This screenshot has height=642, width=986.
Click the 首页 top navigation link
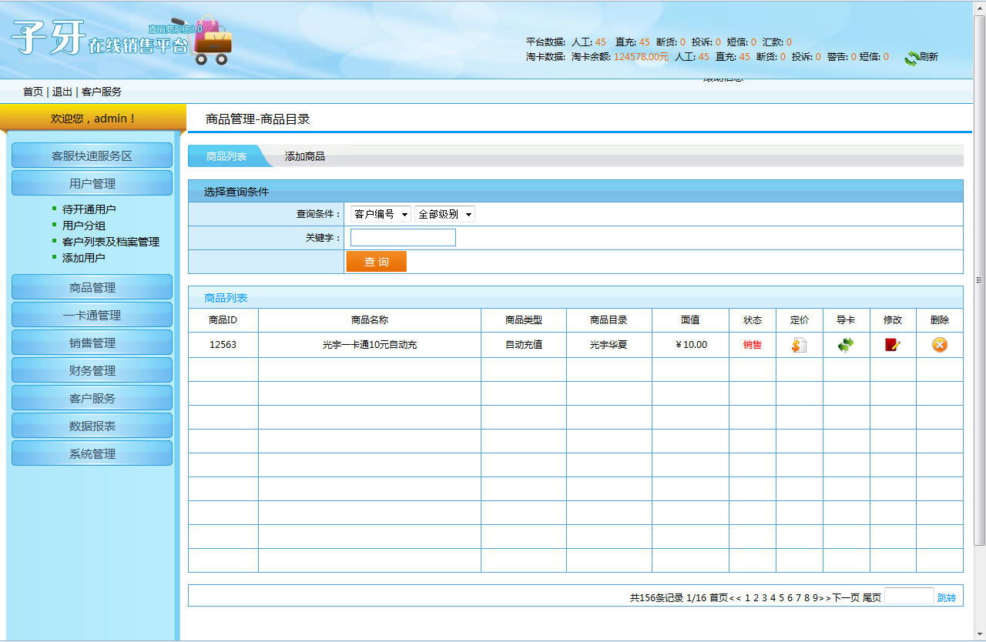click(x=33, y=92)
